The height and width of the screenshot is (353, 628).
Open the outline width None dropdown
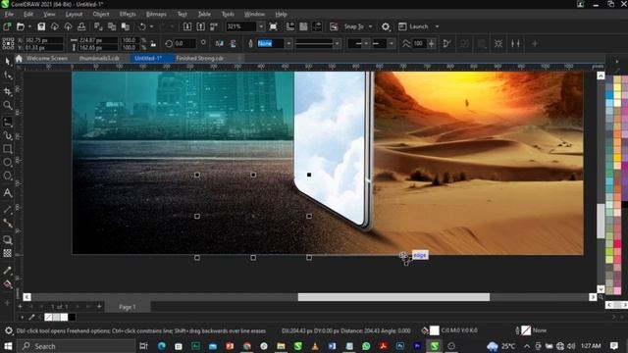point(288,43)
